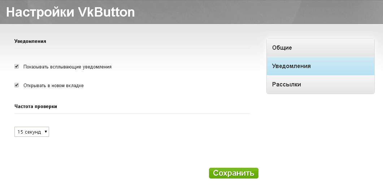Click the frequency dropdown's small arrow

click(46, 132)
